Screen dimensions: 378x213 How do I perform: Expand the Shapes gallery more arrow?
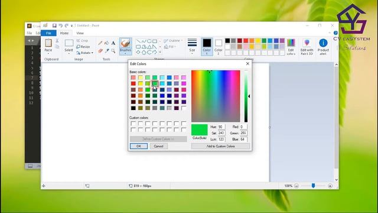tap(160, 52)
